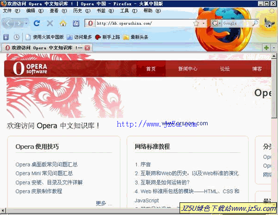Open the 访问最多 bookmark folder
Screen dimensions: 278x215
tap(79, 37)
